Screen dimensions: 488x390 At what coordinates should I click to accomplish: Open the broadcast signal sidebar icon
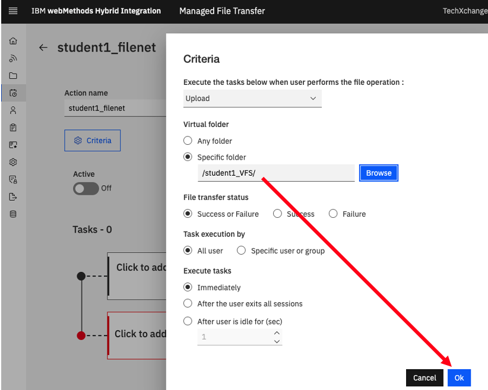pyautogui.click(x=13, y=58)
